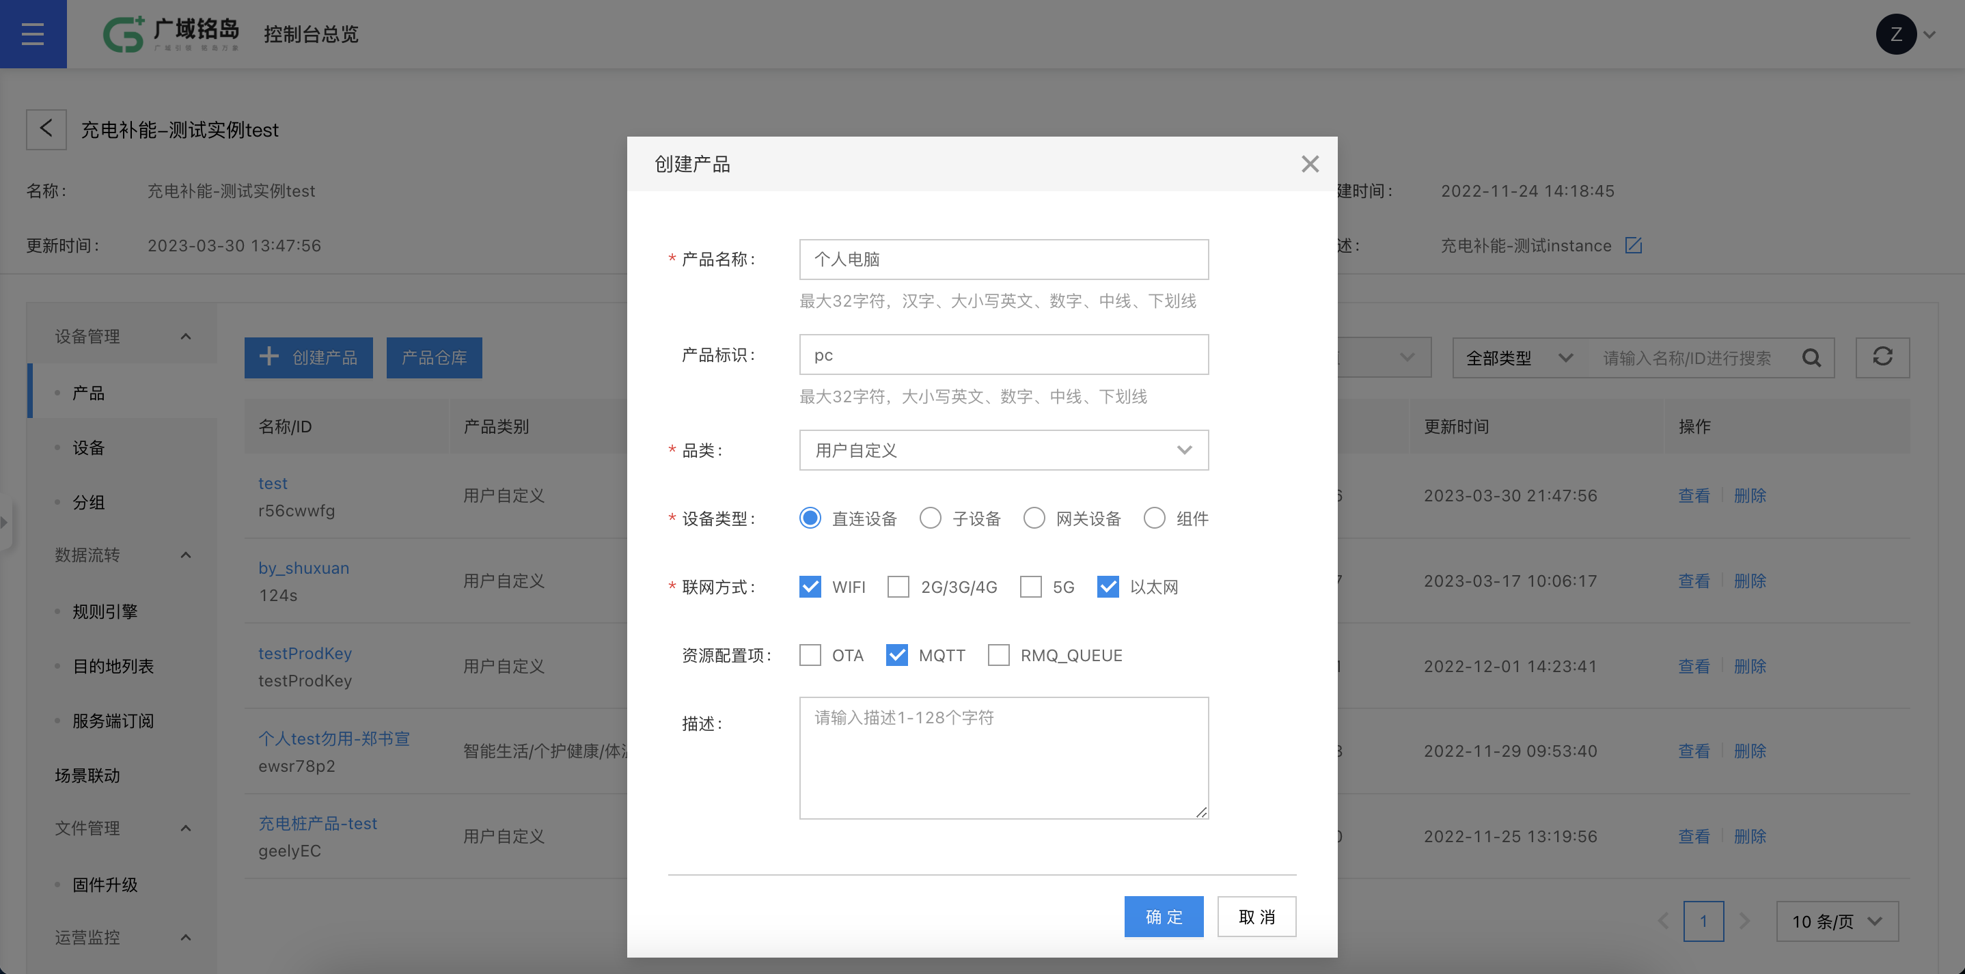Select the 直连设备 radio button

[810, 518]
